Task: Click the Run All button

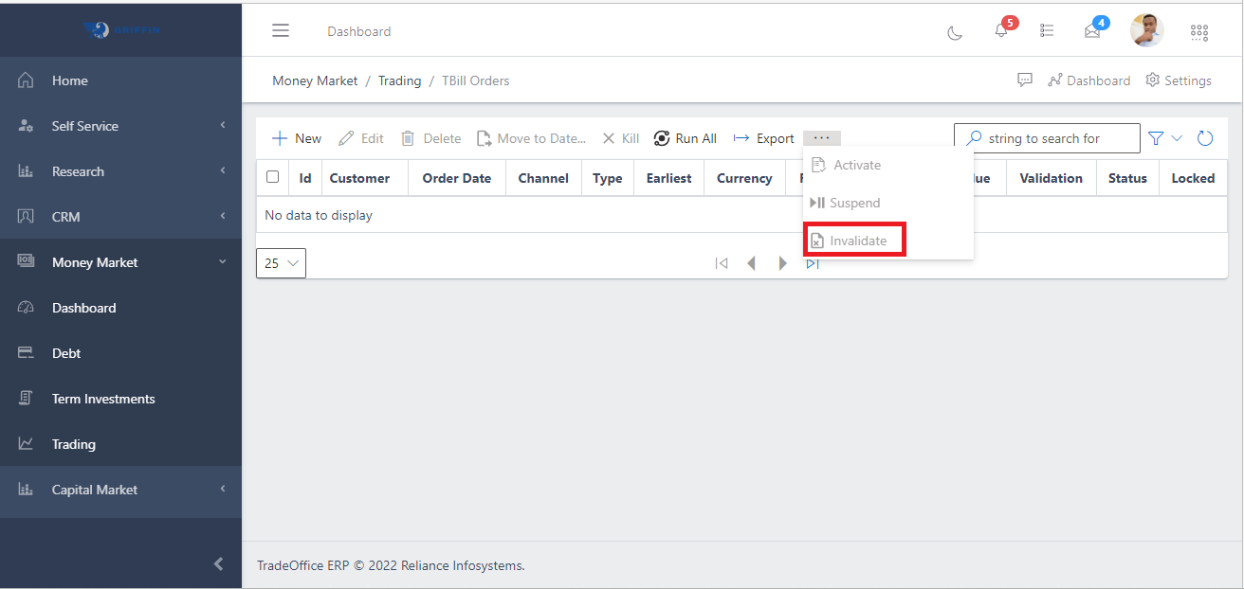Action: coord(685,138)
